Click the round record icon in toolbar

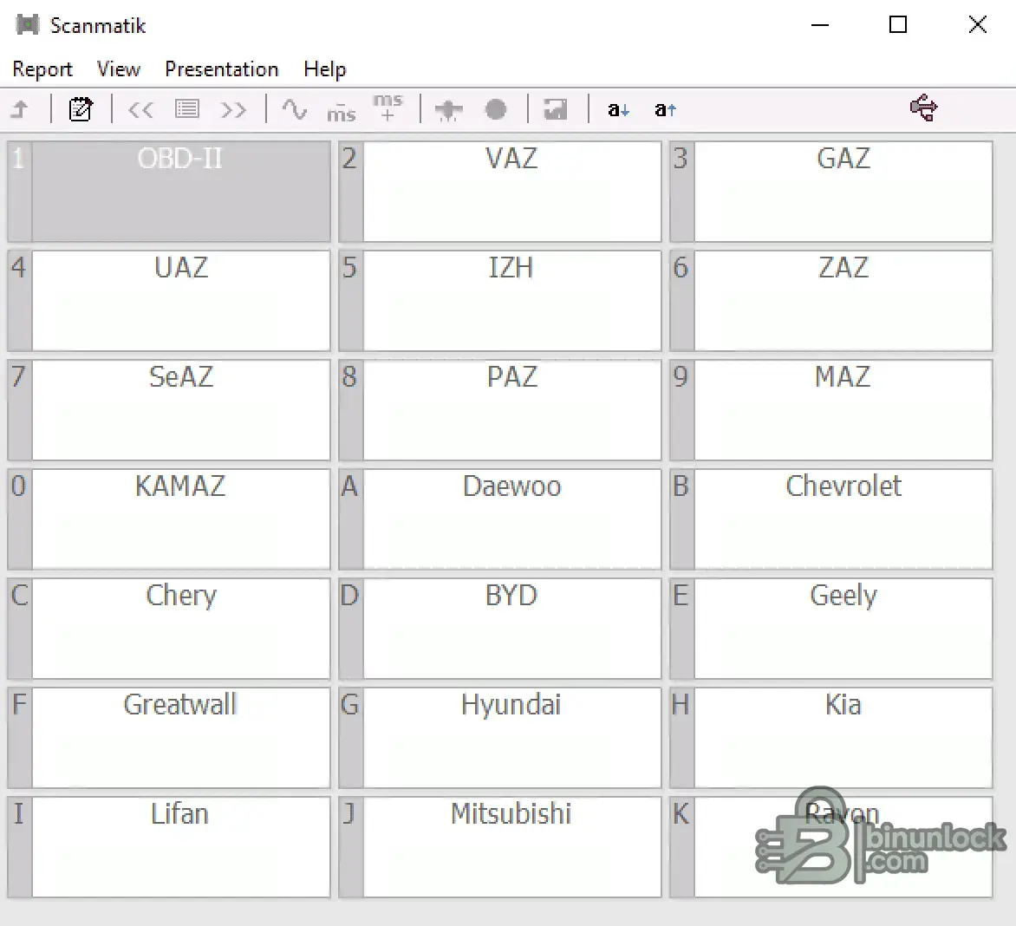coord(496,109)
